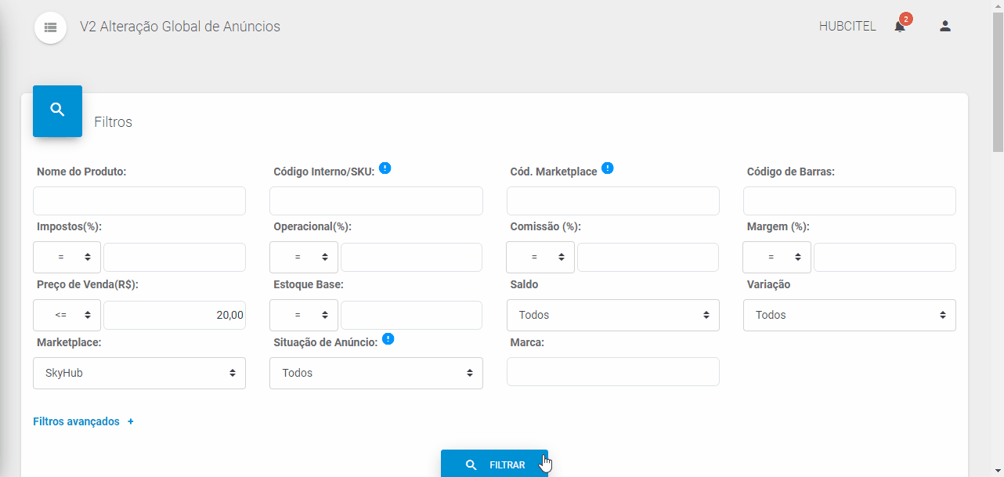The width and height of the screenshot is (1004, 477).
Task: Click the plus icon beside Filtros avançados
Action: tap(131, 421)
